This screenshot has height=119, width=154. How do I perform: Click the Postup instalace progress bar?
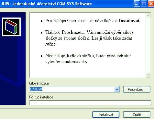[x=90, y=103]
